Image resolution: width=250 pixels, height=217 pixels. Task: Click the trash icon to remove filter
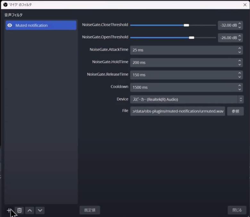pyautogui.click(x=19, y=210)
